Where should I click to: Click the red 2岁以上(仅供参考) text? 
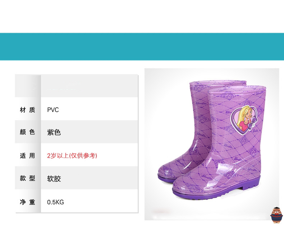[72, 156]
